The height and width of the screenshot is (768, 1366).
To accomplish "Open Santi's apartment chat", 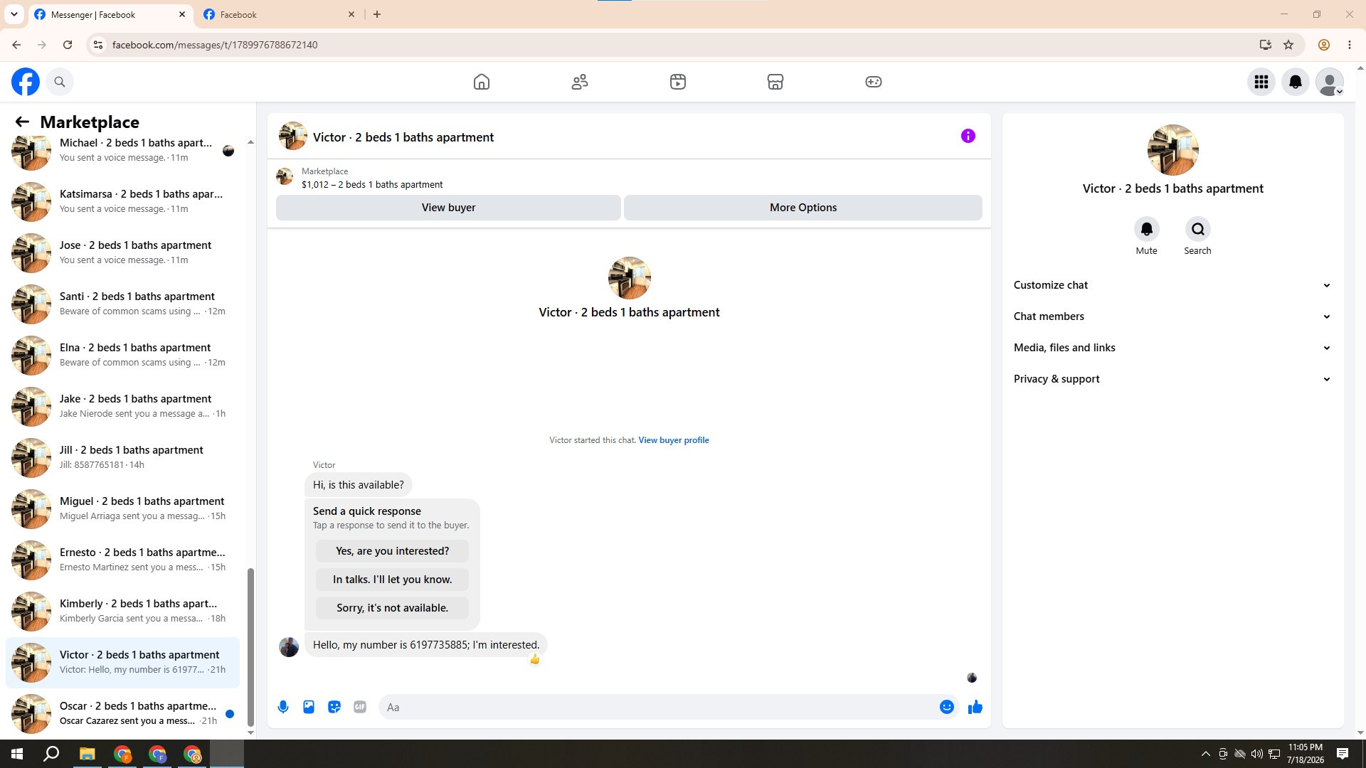I will tap(122, 304).
